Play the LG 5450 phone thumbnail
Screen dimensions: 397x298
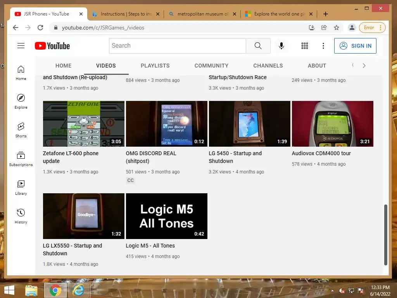[x=249, y=124]
